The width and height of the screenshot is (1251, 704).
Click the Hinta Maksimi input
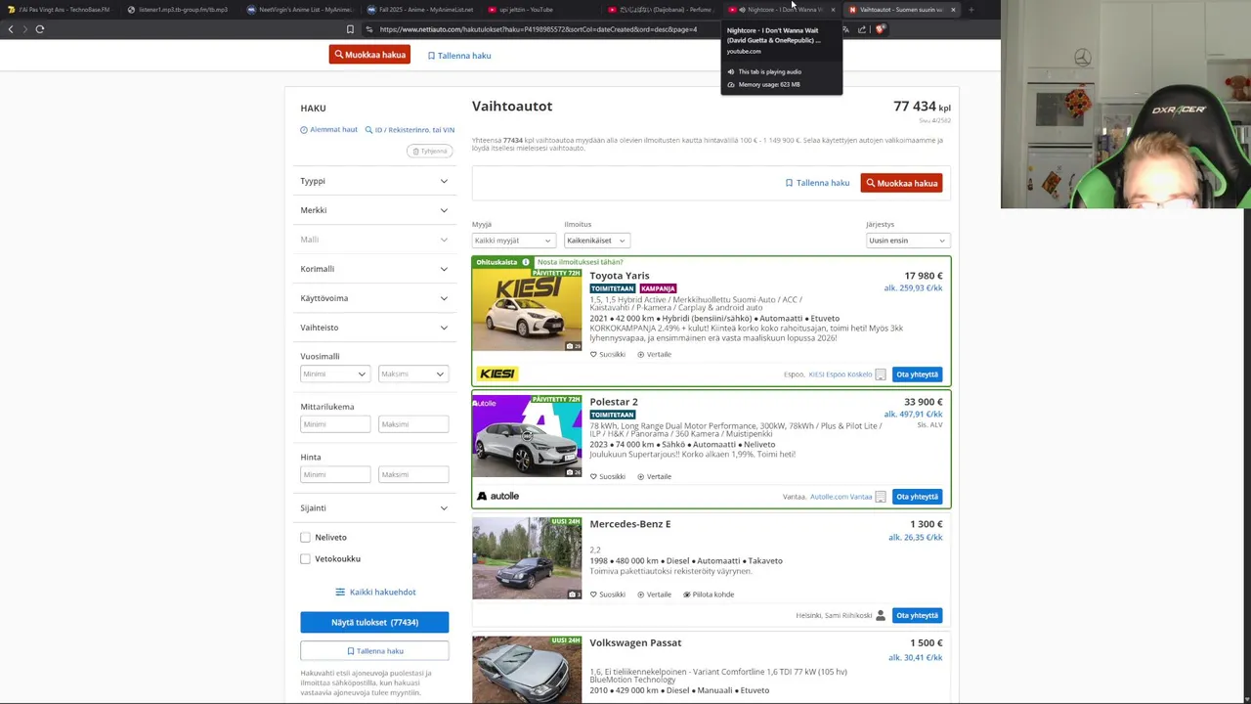pos(413,474)
